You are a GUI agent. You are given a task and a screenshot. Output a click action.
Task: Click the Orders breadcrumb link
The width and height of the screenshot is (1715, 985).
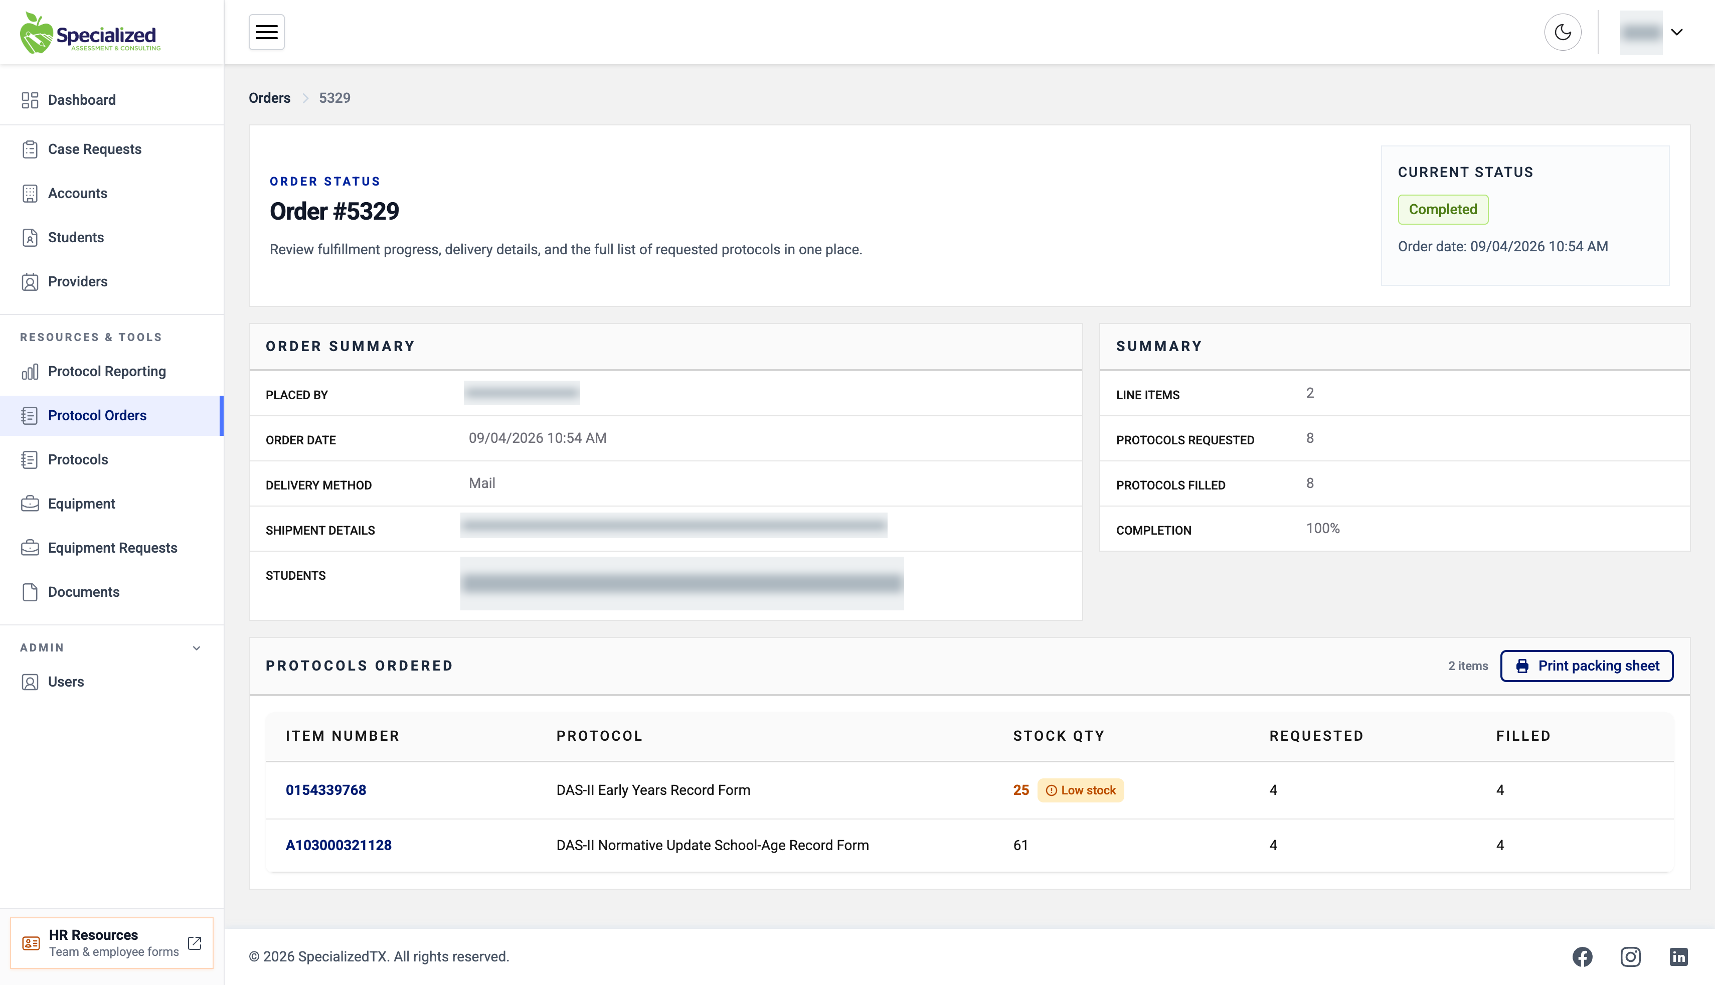269,98
